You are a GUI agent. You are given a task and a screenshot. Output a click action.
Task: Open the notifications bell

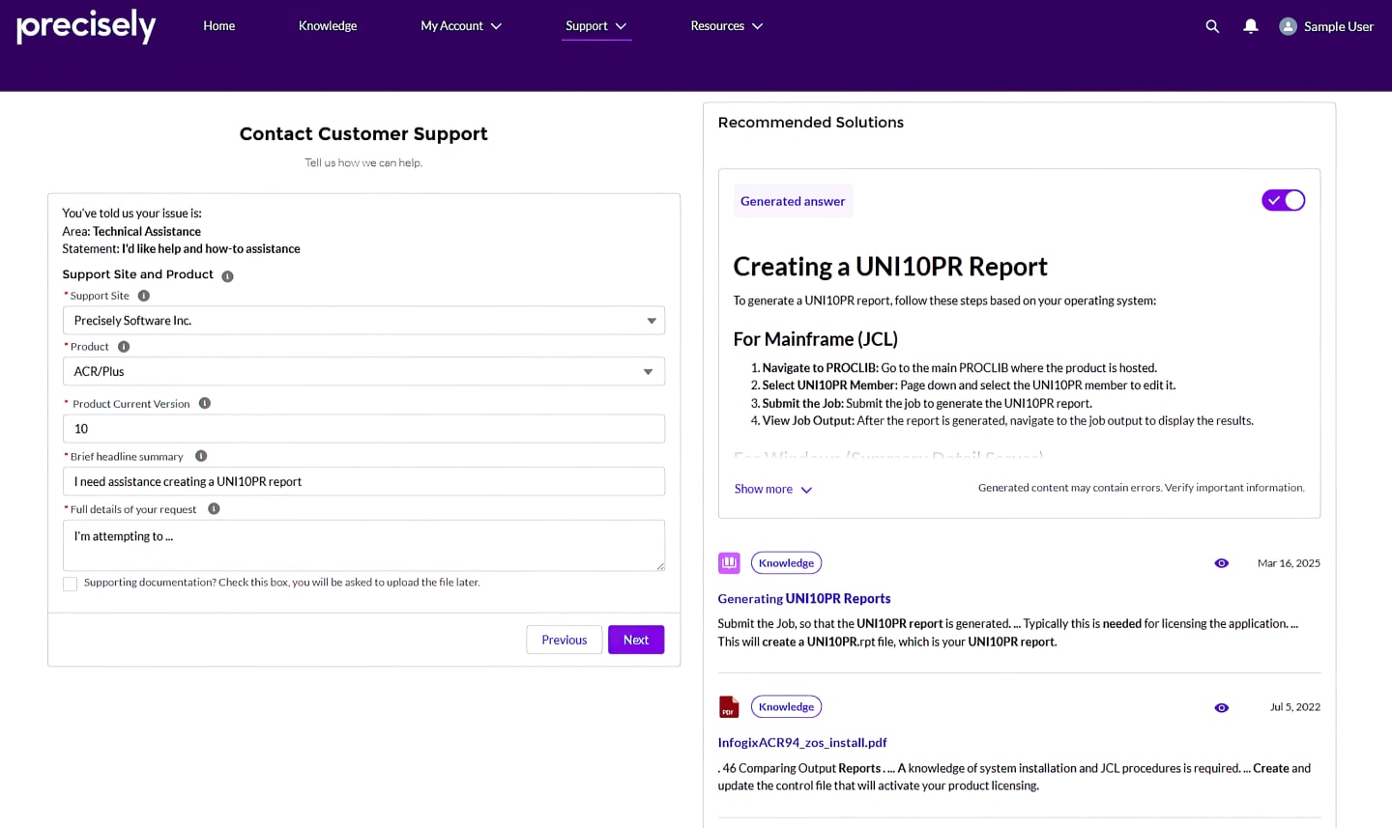point(1250,26)
